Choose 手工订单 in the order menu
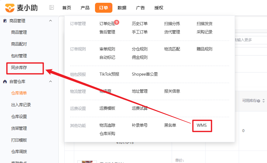The width and height of the screenshot is (267, 163). point(140,32)
